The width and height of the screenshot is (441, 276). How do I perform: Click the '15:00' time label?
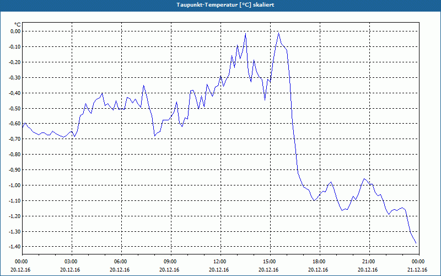point(270,262)
